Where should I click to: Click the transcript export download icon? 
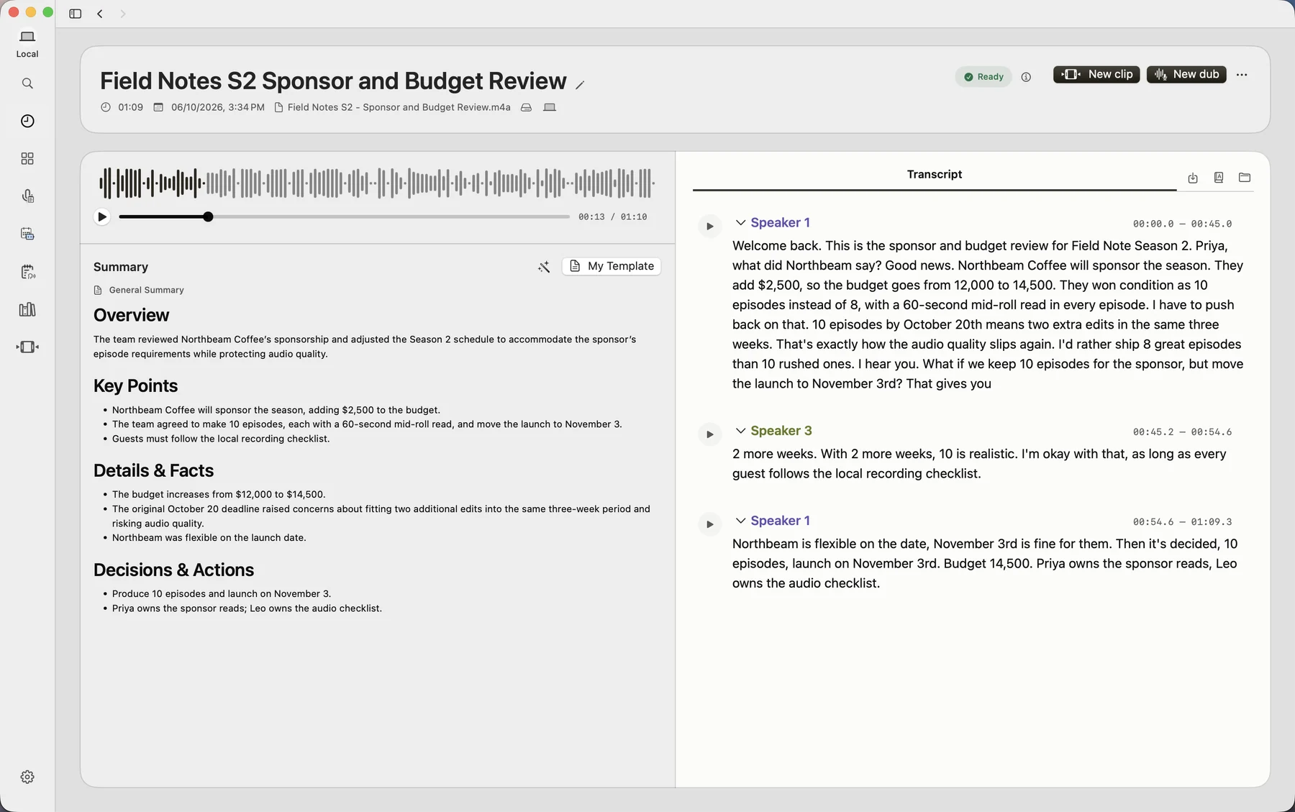1193,178
